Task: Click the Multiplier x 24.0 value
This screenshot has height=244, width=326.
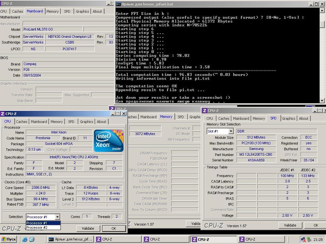Action: click(41, 193)
